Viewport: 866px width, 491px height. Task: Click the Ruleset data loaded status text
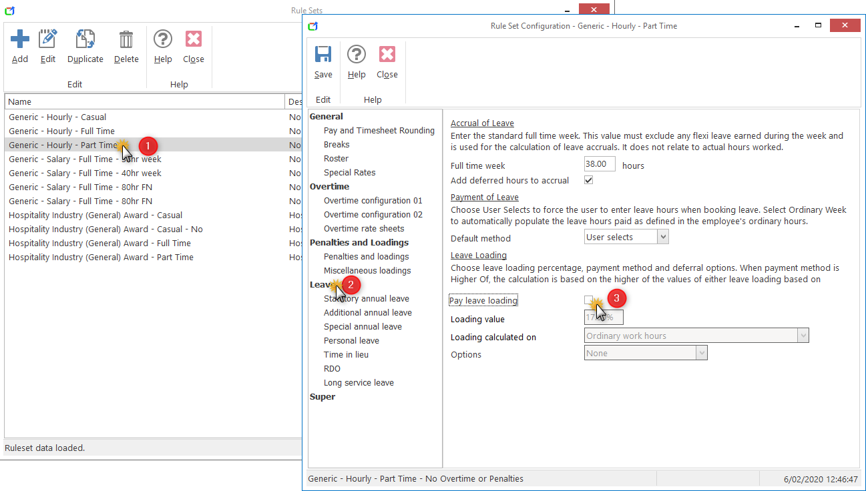(45, 448)
